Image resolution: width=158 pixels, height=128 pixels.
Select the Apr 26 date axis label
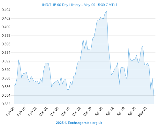click(x=132, y=112)
